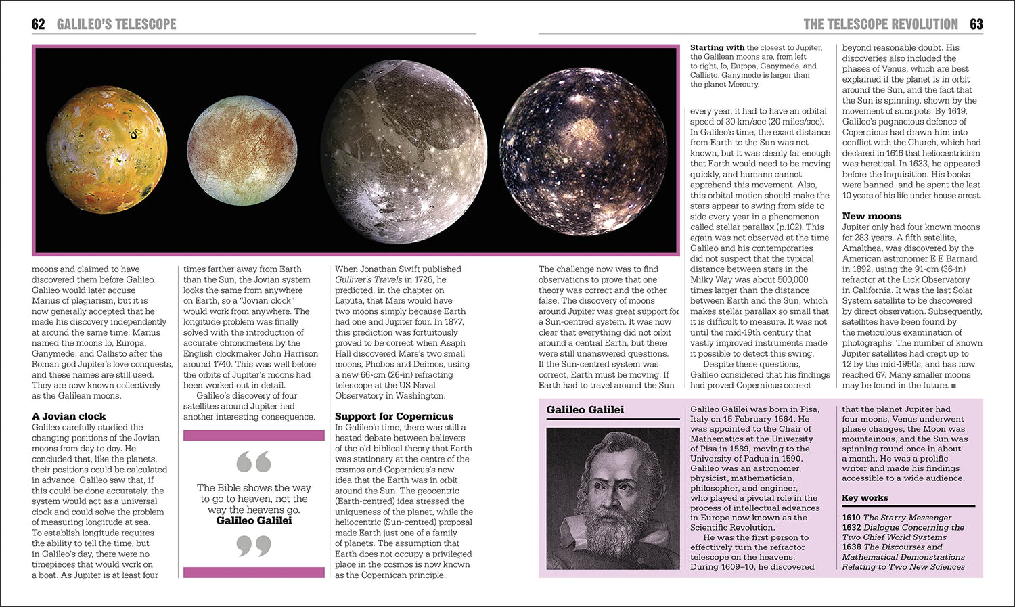Viewport: 1015px width, 607px height.
Task: Click the magenta bar above the quote
Action: point(254,435)
